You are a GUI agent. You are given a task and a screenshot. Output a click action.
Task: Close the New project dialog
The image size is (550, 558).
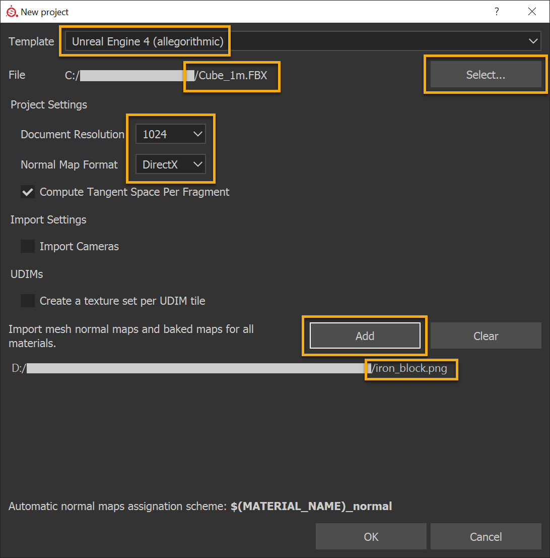click(x=532, y=12)
